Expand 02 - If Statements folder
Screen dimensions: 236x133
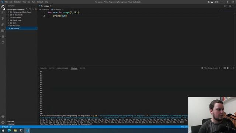(x=16, y=15)
